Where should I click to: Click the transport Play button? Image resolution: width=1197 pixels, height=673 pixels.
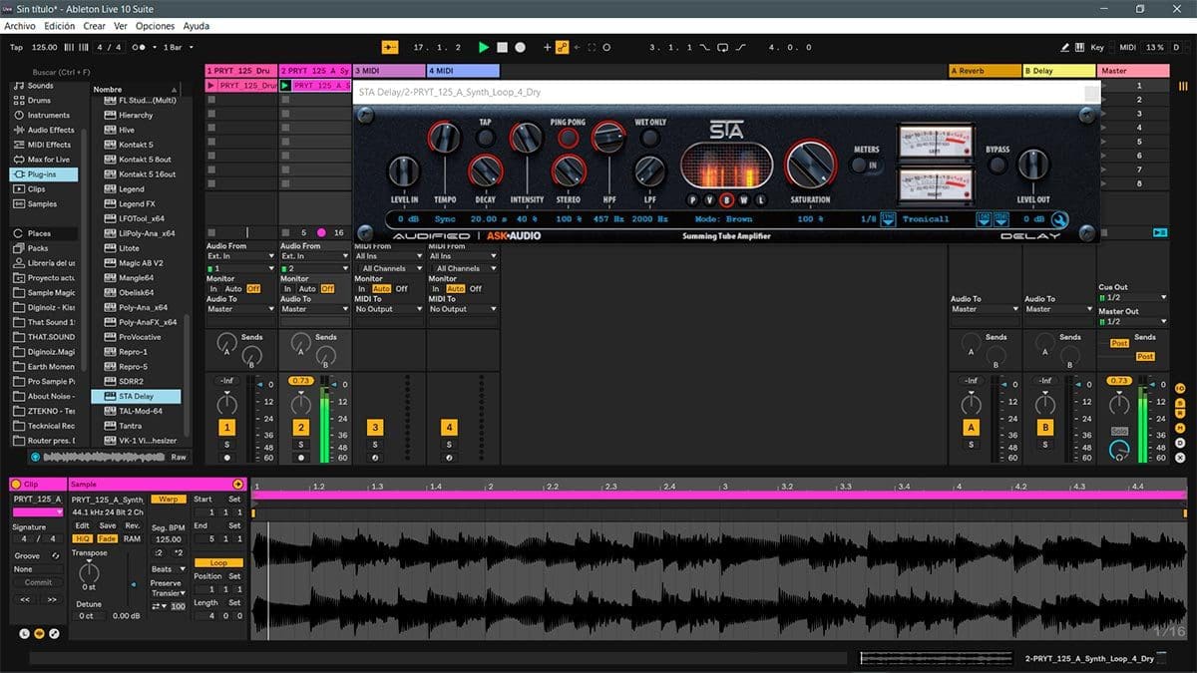pyautogui.click(x=484, y=47)
